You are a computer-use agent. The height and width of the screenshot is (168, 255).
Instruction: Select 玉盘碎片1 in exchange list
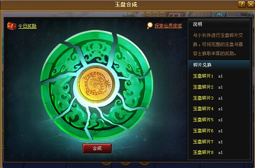tap(207, 76)
